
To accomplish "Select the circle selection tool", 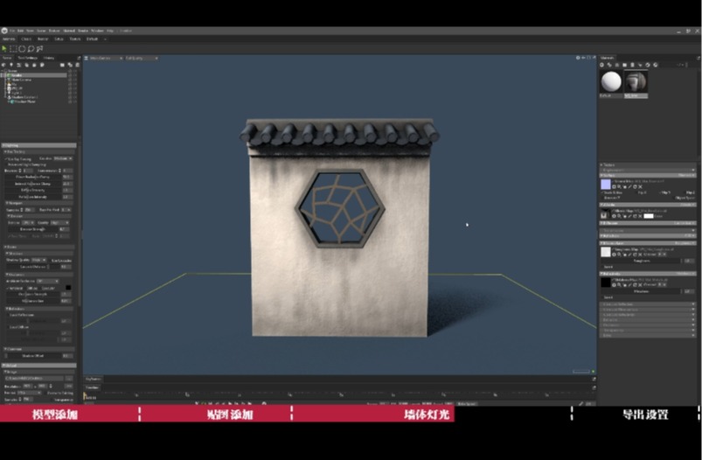I will point(22,48).
